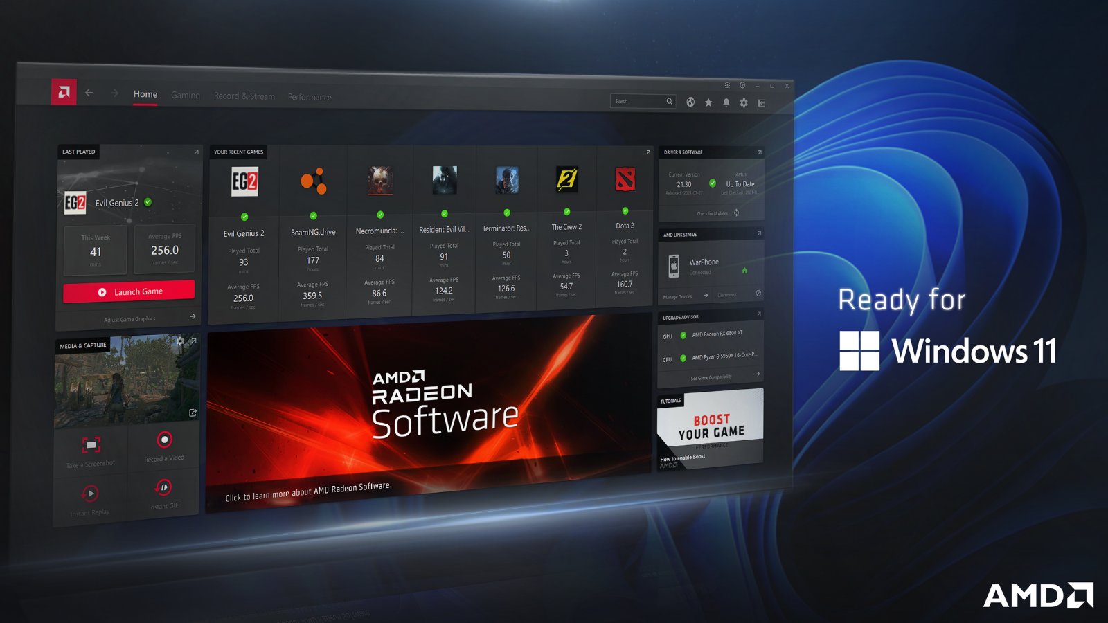Click the Evil Genius 2 icon in Recent Games
Screen dimensions: 1108x623
pos(244,181)
